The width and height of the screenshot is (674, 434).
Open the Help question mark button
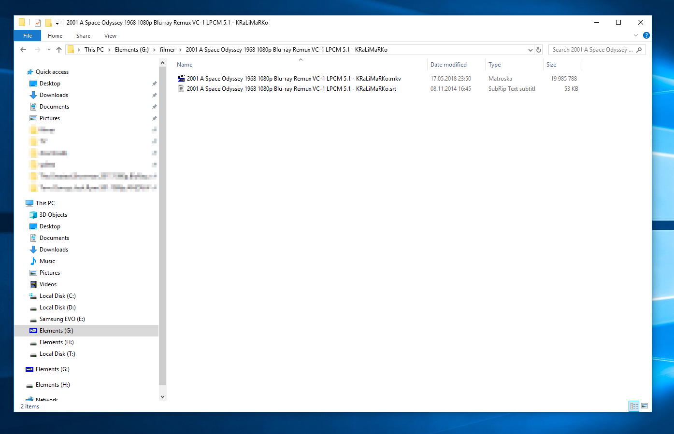click(x=646, y=35)
